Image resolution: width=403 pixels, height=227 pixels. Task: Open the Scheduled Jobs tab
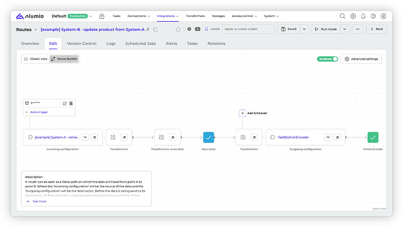141,43
